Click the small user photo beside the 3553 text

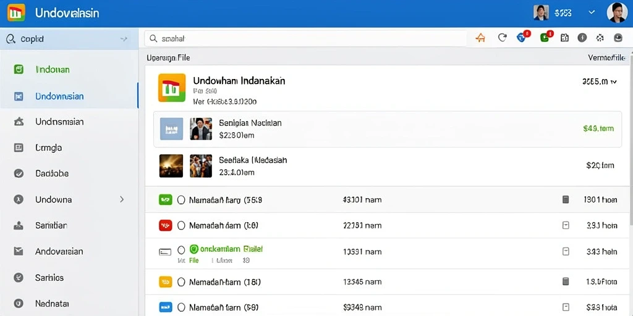(x=541, y=13)
